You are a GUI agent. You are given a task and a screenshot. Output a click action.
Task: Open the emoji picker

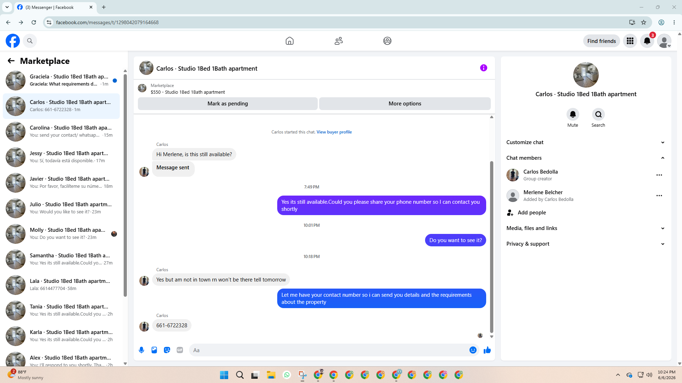pos(473,350)
